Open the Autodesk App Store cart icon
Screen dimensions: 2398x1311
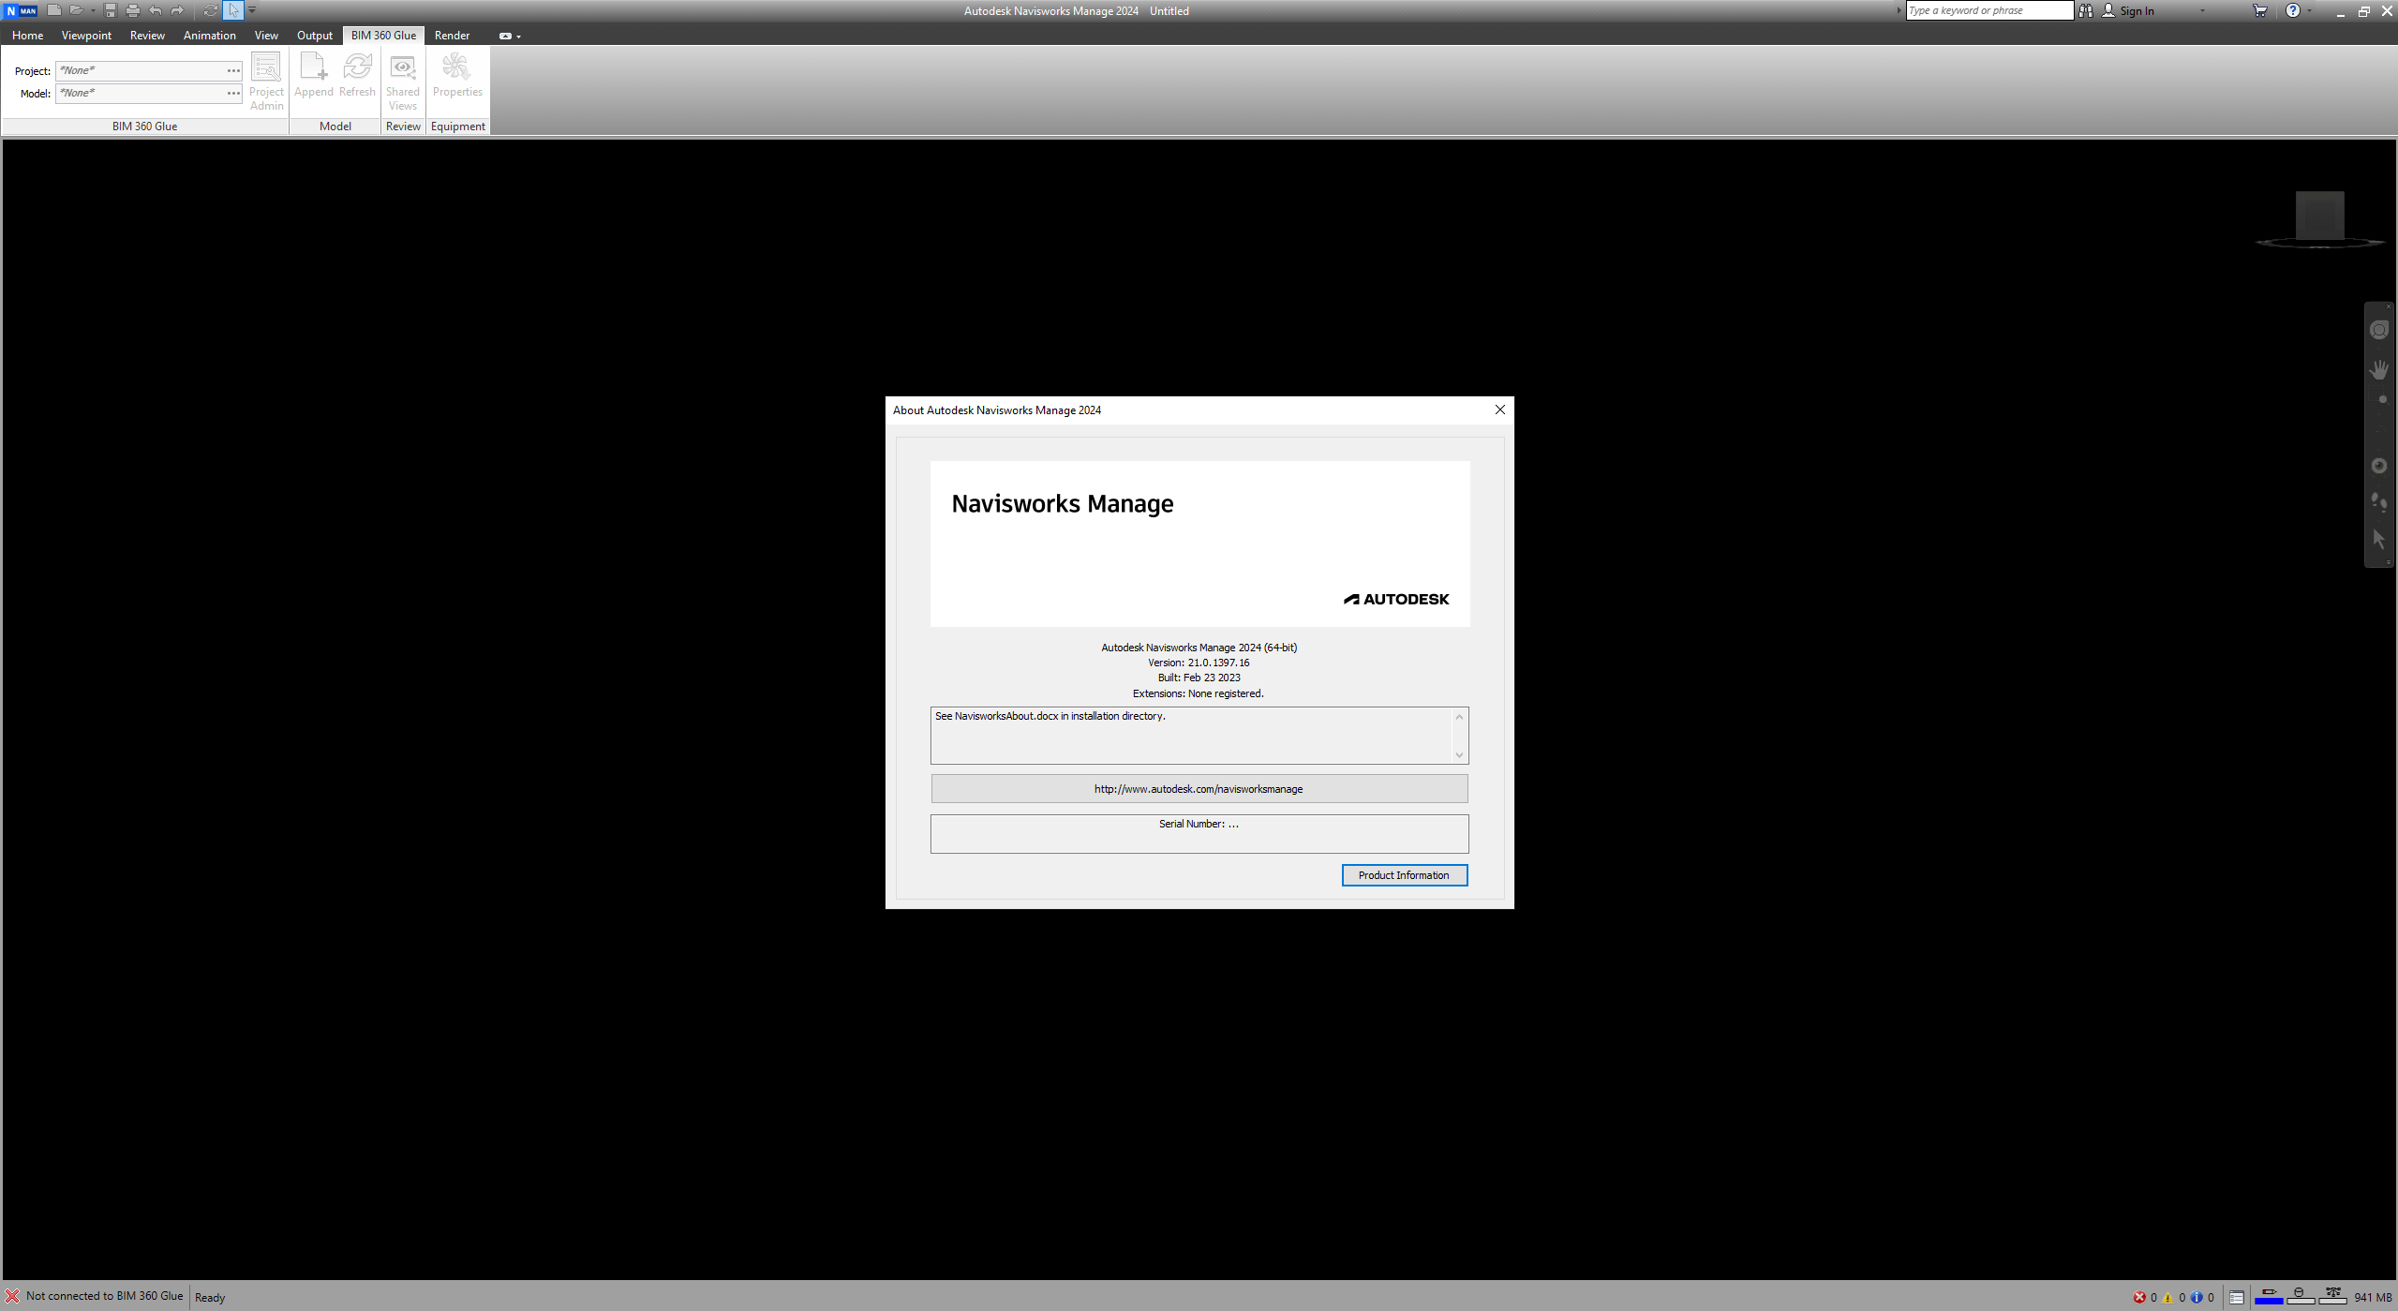tap(2259, 10)
